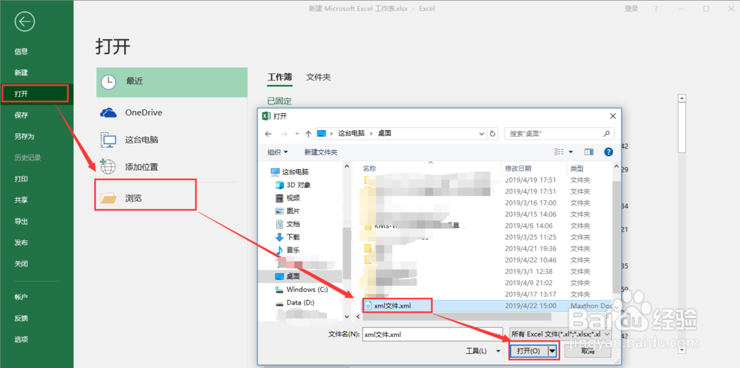This screenshot has height=368, width=740.
Task: Select 导出 in the sidebar
Action: click(21, 221)
